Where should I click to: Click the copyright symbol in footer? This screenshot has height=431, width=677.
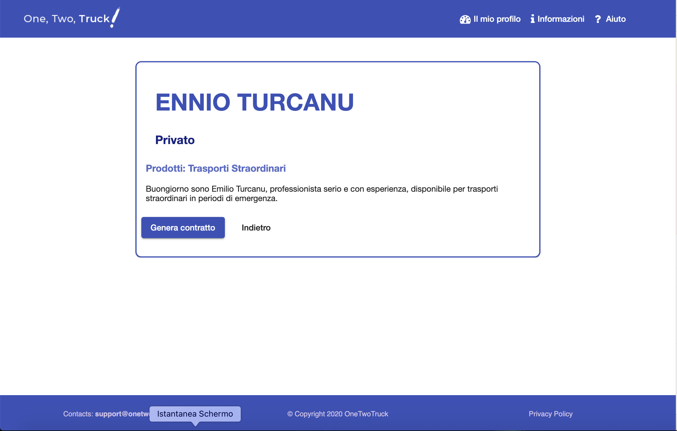tap(290, 414)
